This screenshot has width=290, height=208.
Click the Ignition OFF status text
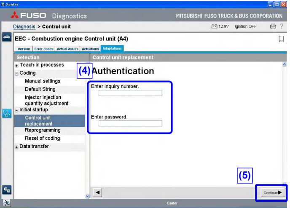pyautogui.click(x=246, y=27)
